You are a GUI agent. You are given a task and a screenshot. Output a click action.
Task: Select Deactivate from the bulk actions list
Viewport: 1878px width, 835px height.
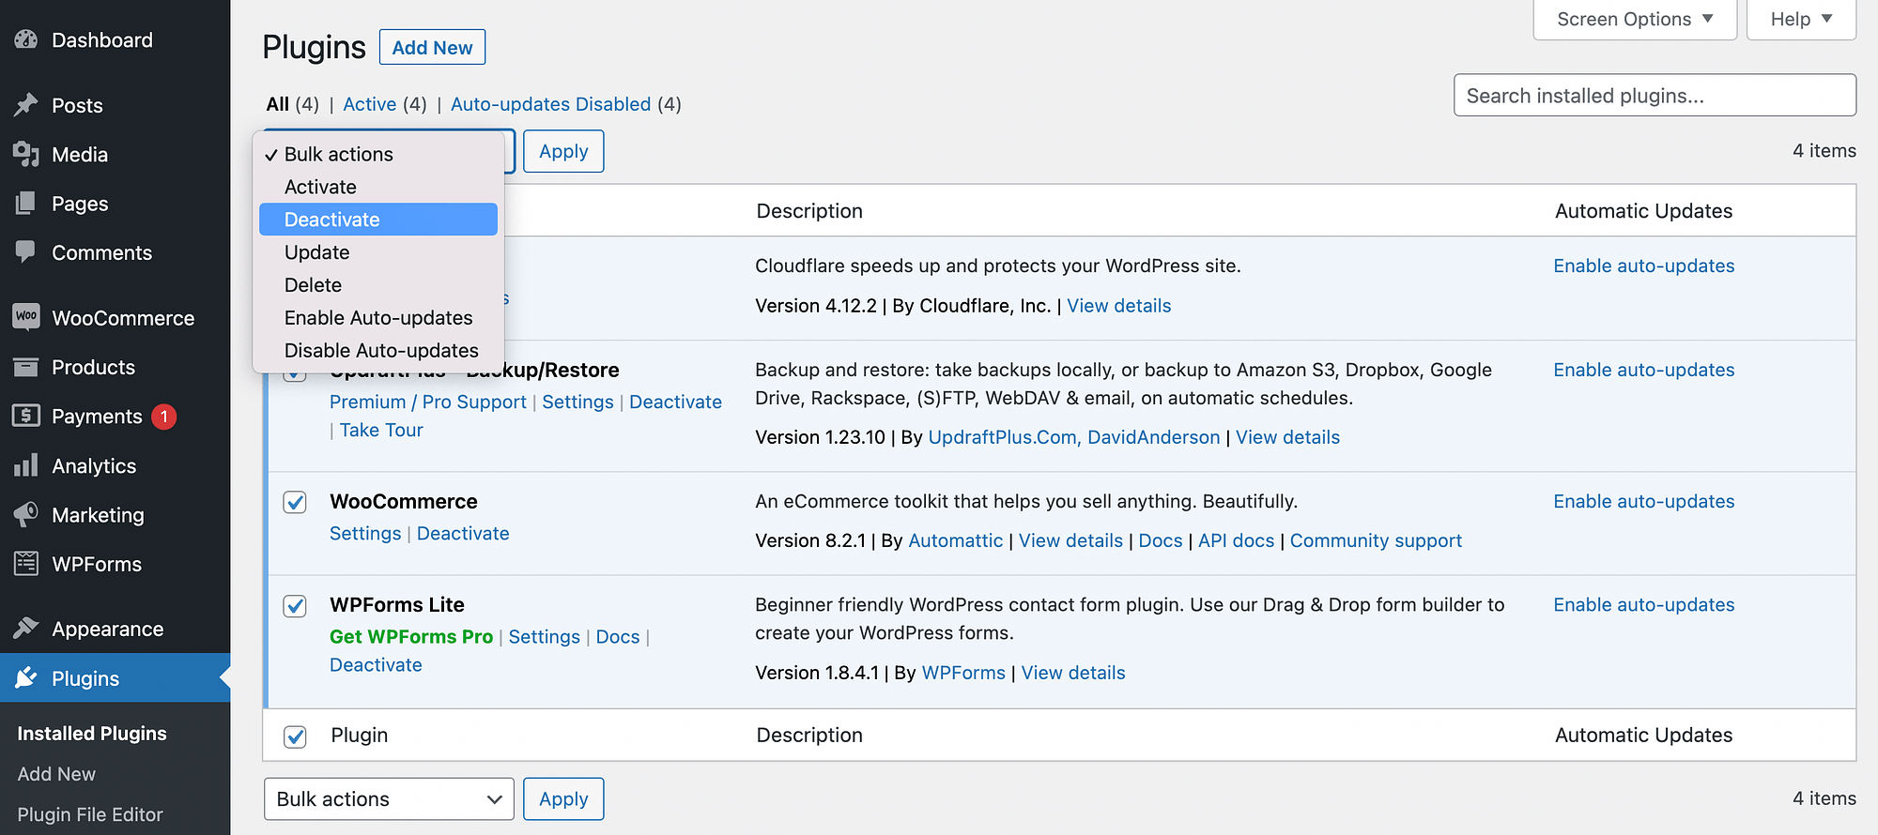coord(332,220)
